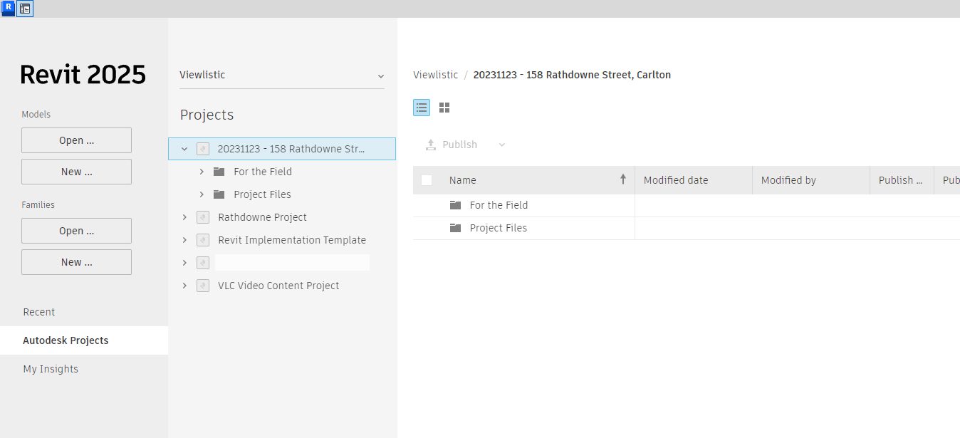This screenshot has width=960, height=438.
Task: Expand the Rathdowne Project node
Action: click(184, 217)
